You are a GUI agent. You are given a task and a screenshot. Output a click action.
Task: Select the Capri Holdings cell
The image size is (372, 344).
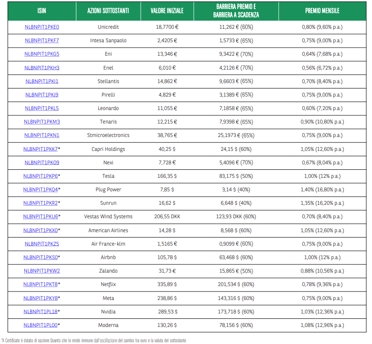tap(108, 149)
